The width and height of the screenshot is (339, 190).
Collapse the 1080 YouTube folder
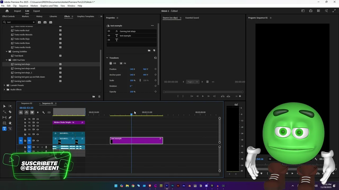[7, 60]
